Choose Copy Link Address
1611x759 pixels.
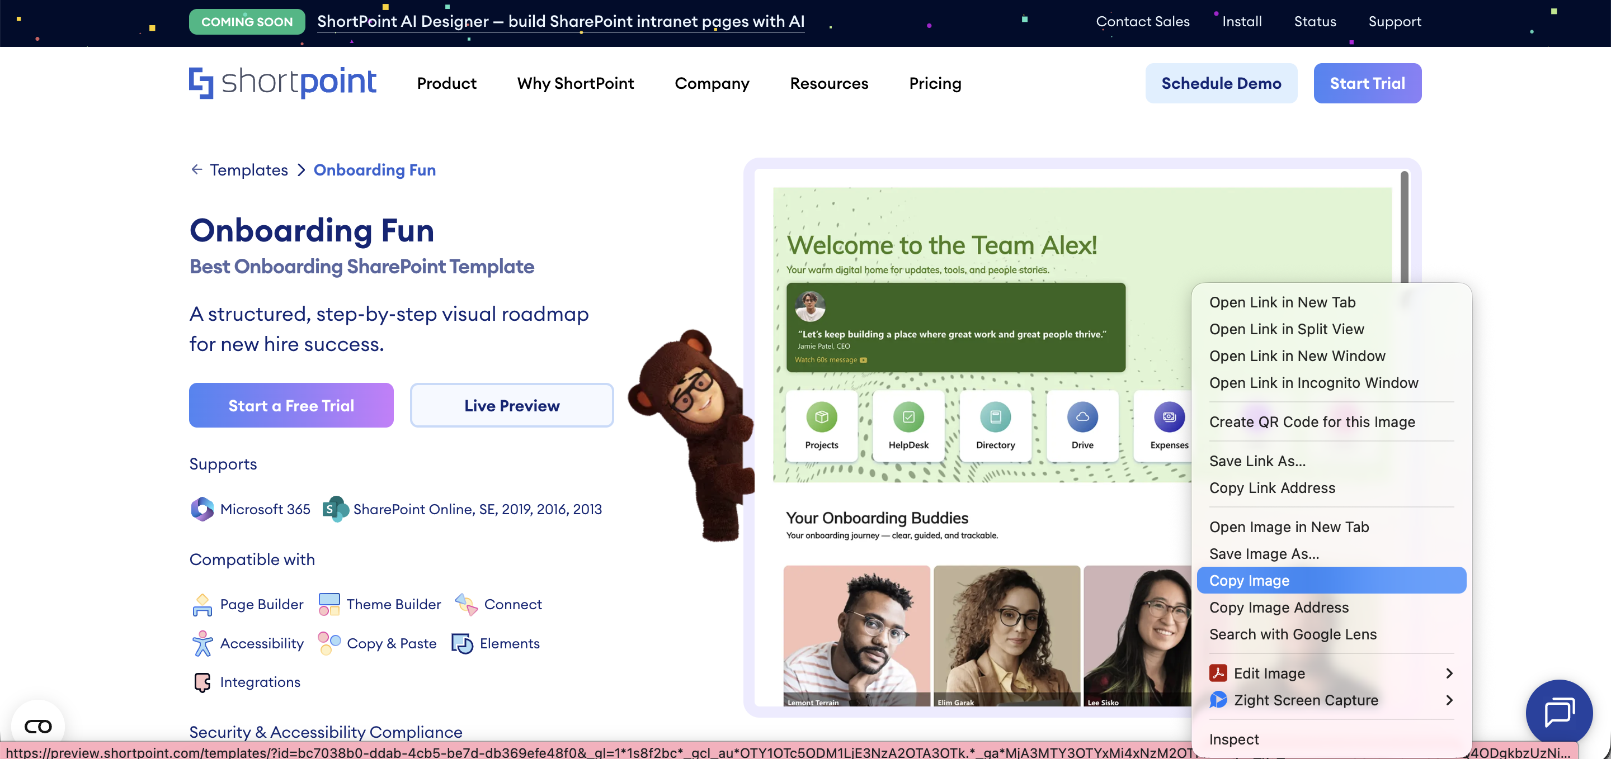point(1331,488)
